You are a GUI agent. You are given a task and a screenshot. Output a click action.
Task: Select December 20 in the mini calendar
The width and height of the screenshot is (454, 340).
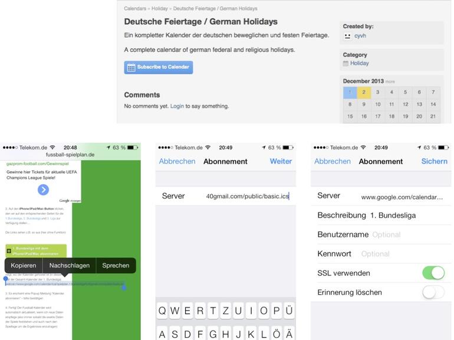(x=419, y=116)
